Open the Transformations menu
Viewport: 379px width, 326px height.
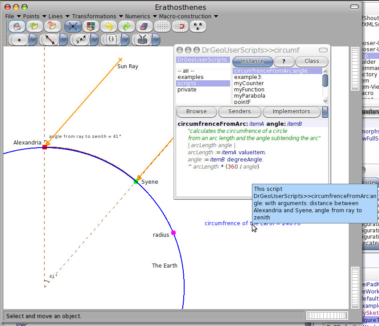point(94,17)
